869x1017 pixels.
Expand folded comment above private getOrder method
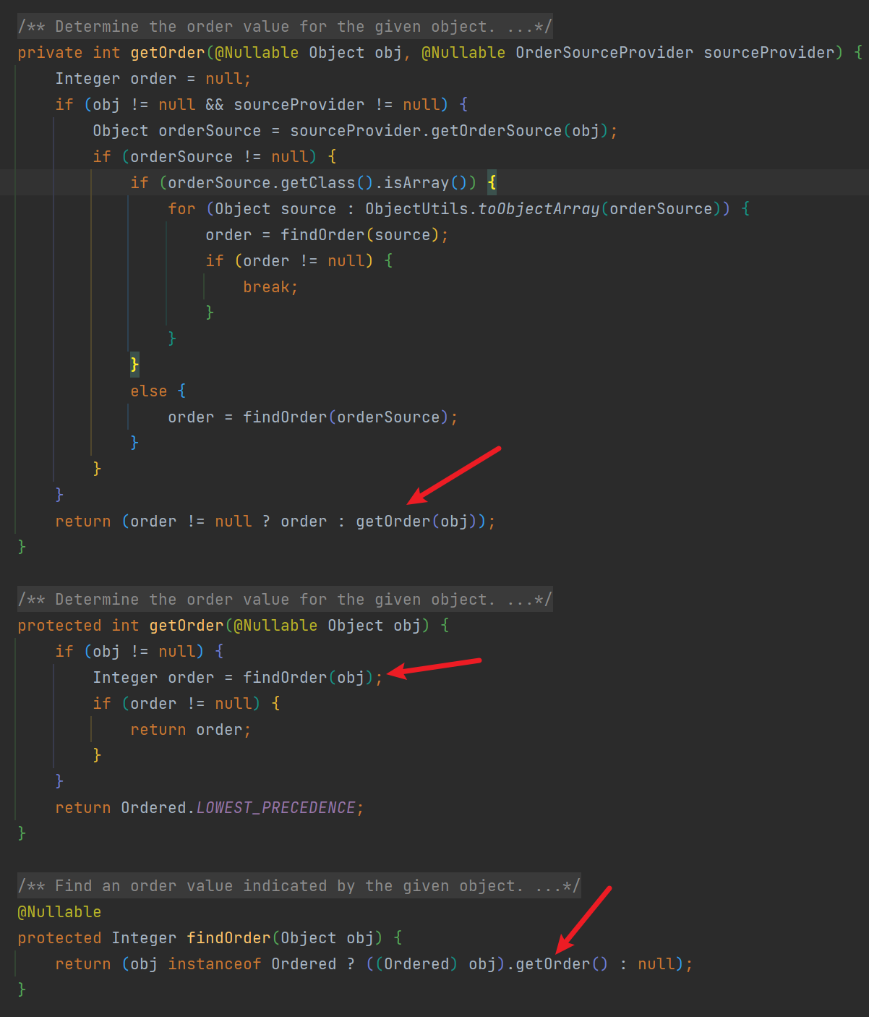click(285, 27)
